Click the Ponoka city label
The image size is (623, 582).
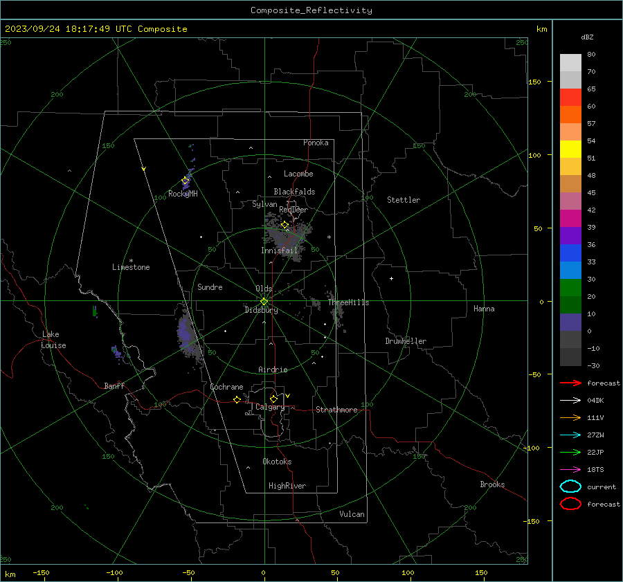pos(316,143)
